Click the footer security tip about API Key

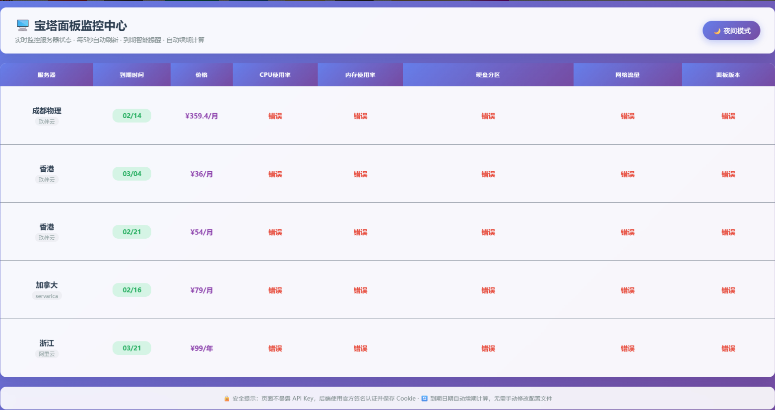pos(324,399)
